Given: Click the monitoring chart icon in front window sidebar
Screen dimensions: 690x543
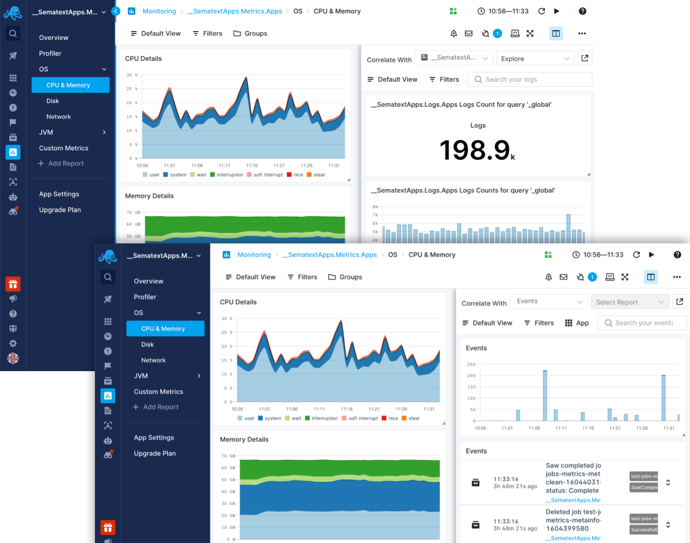Looking at the screenshot, I should (x=108, y=396).
